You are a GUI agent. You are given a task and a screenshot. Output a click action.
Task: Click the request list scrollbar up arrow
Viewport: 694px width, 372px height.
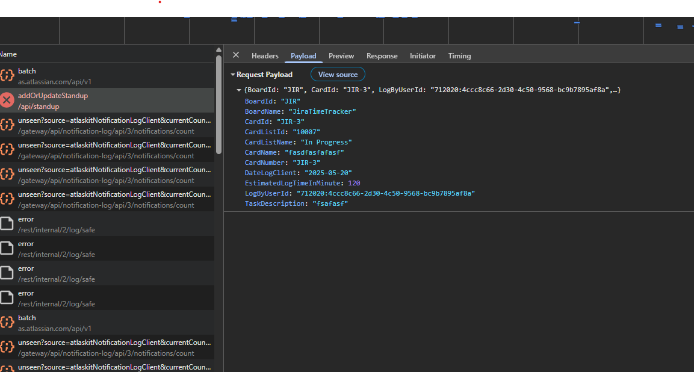[218, 50]
